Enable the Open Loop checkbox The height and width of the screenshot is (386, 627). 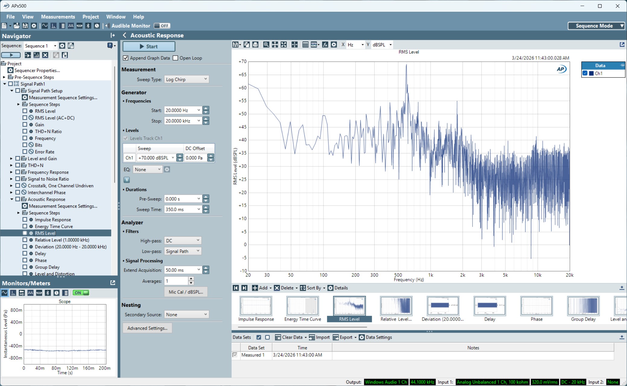(175, 58)
